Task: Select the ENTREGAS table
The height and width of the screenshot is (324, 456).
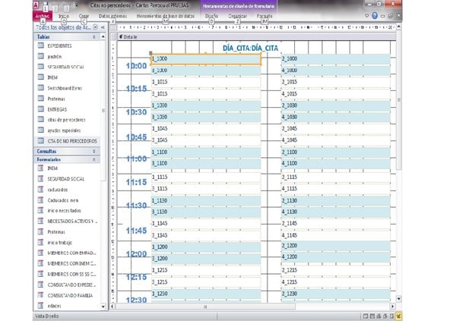Action: 58,109
